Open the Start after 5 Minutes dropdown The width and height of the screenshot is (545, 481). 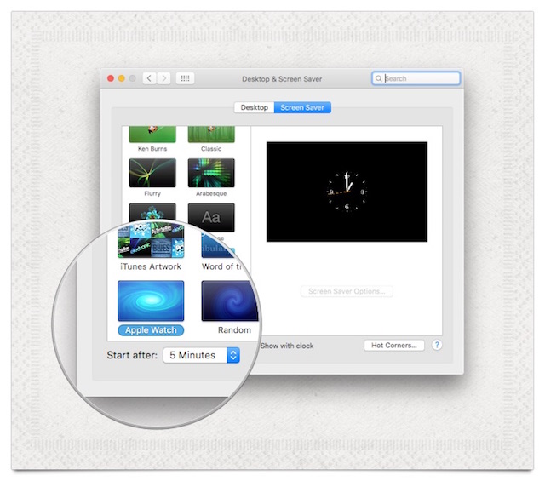(x=201, y=355)
